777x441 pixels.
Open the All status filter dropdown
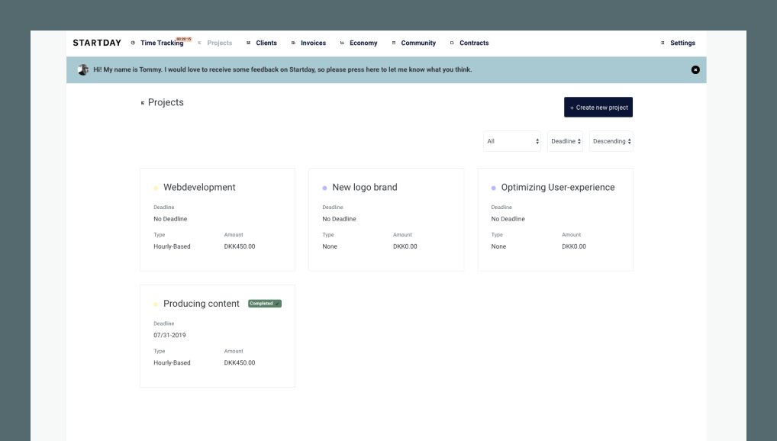[x=512, y=141]
